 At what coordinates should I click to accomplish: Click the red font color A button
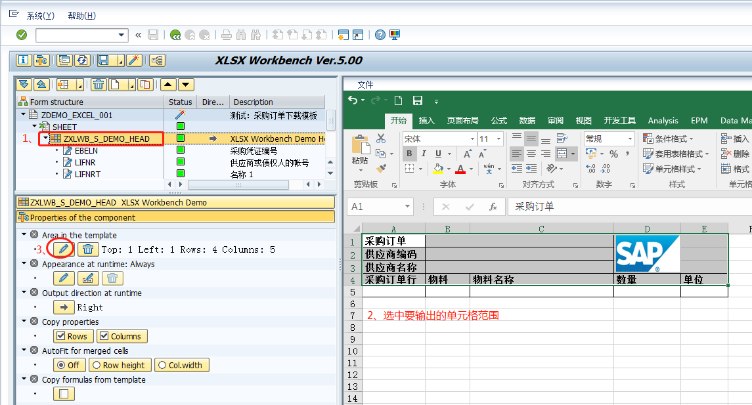tap(460, 169)
